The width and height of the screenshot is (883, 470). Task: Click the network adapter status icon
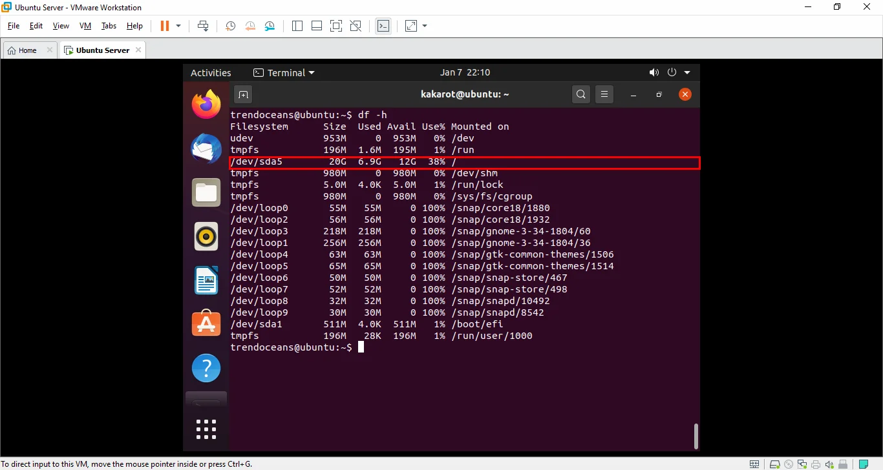click(x=802, y=464)
